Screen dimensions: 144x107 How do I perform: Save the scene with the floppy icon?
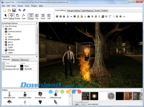[x=14, y=10]
